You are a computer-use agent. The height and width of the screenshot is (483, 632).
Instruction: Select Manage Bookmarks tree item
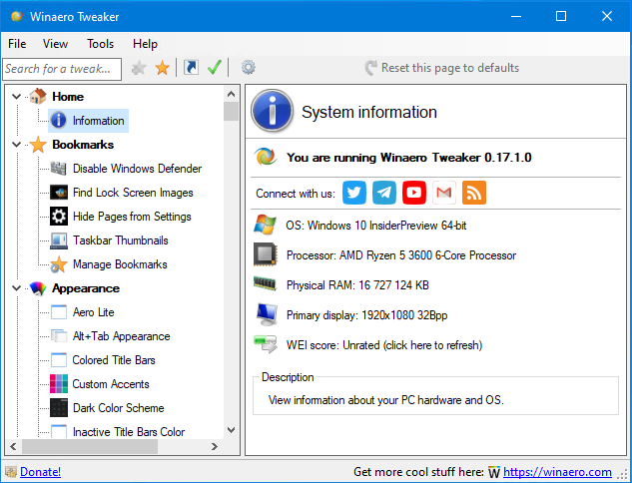point(109,264)
